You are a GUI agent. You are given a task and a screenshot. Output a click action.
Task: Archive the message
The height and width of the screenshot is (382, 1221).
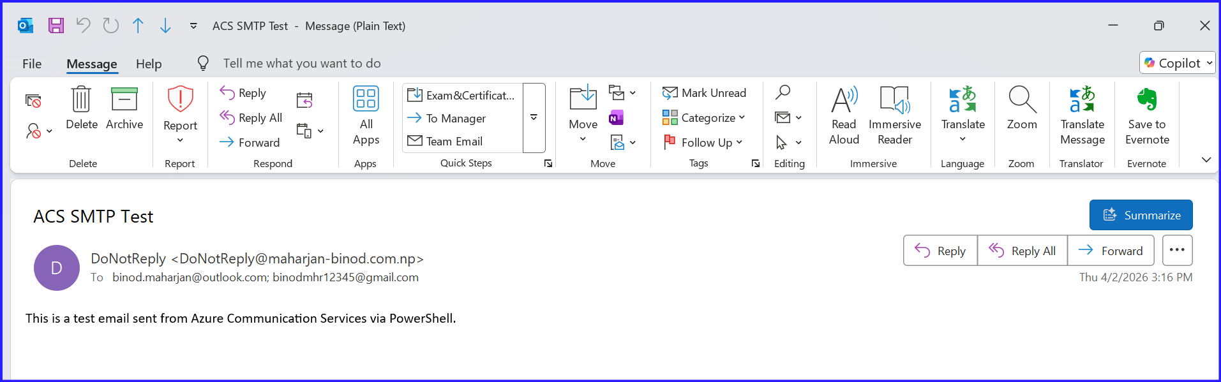[x=124, y=108]
